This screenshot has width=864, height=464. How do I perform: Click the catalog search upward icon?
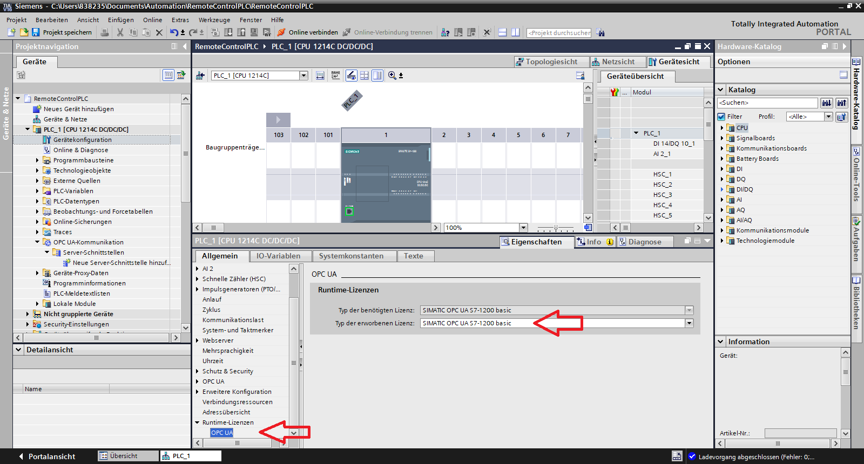(842, 103)
